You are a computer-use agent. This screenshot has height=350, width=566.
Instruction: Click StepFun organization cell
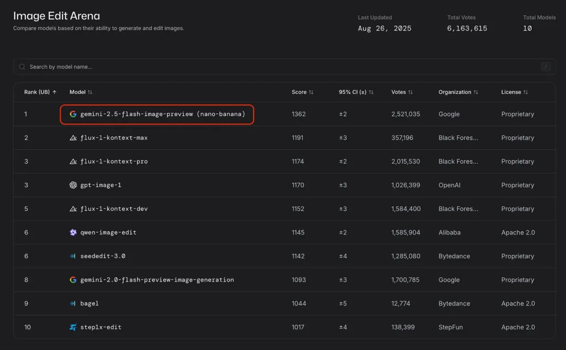[x=450, y=327]
